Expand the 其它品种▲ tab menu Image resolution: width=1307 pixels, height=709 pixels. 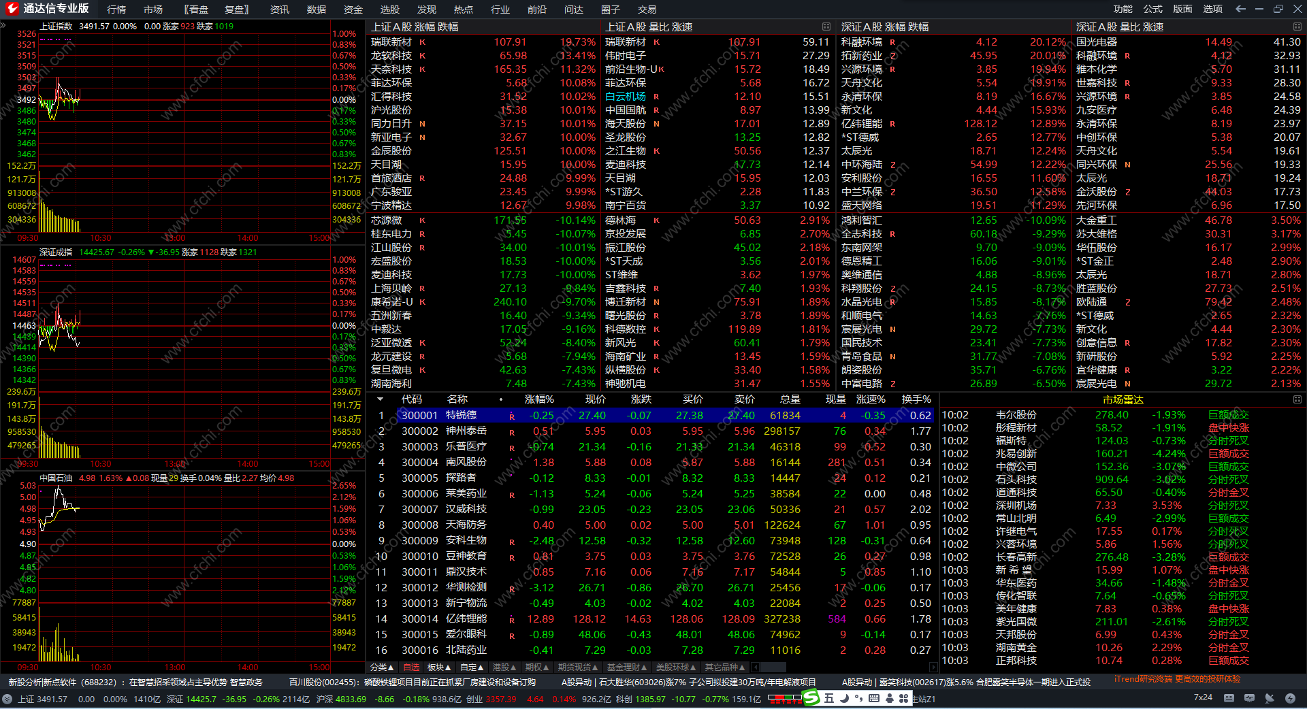pos(725,667)
